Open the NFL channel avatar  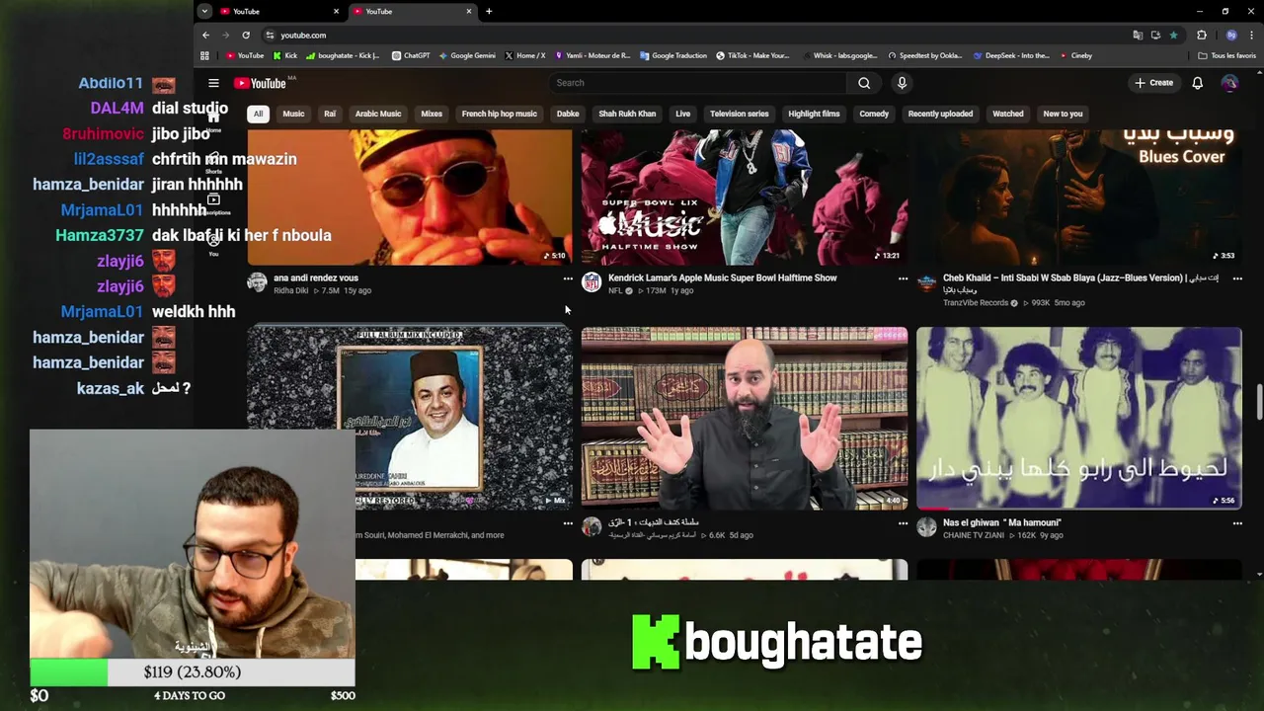(x=592, y=282)
